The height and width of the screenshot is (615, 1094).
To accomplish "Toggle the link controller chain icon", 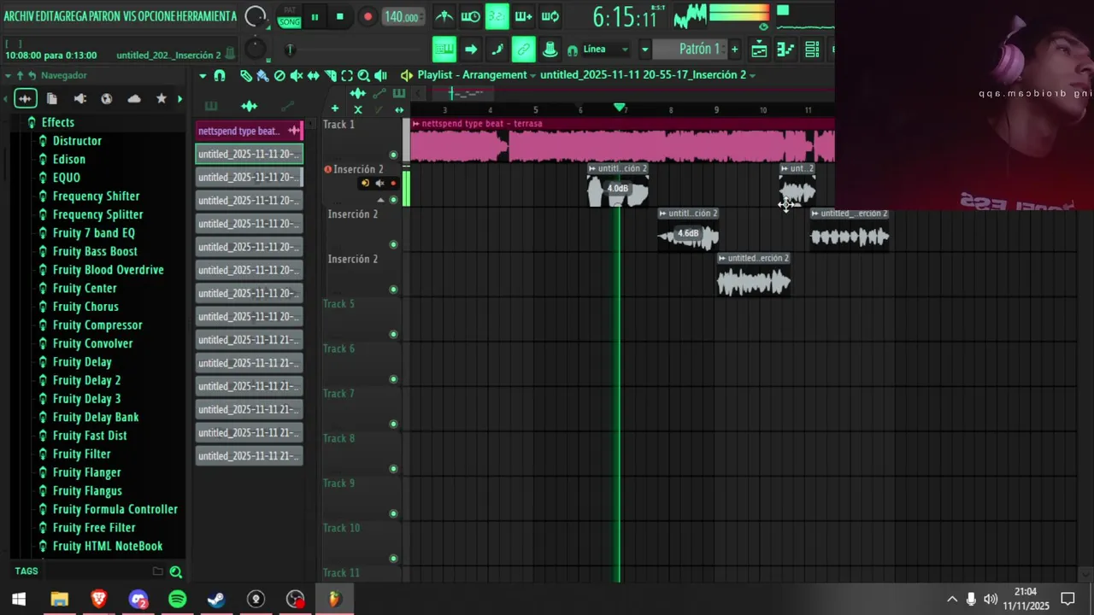I will pos(523,50).
